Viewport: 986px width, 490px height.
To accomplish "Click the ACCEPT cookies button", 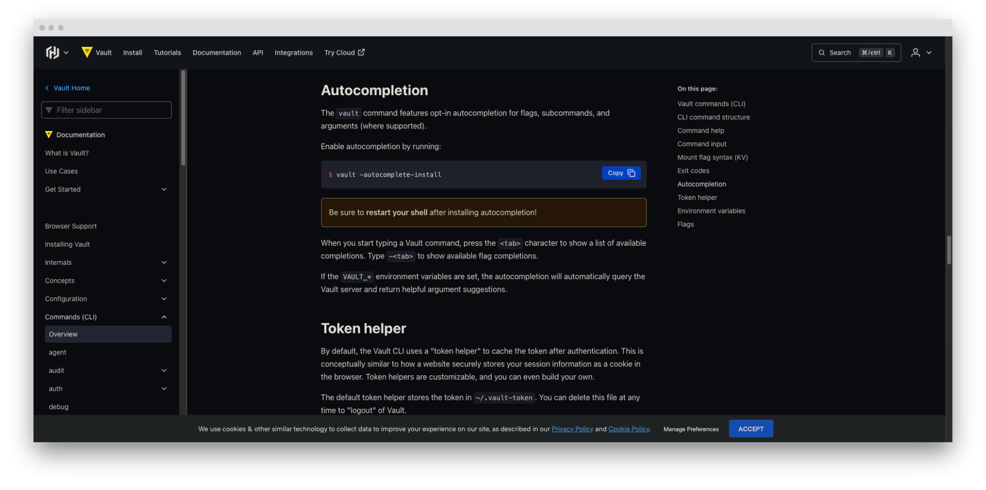I will [x=750, y=428].
